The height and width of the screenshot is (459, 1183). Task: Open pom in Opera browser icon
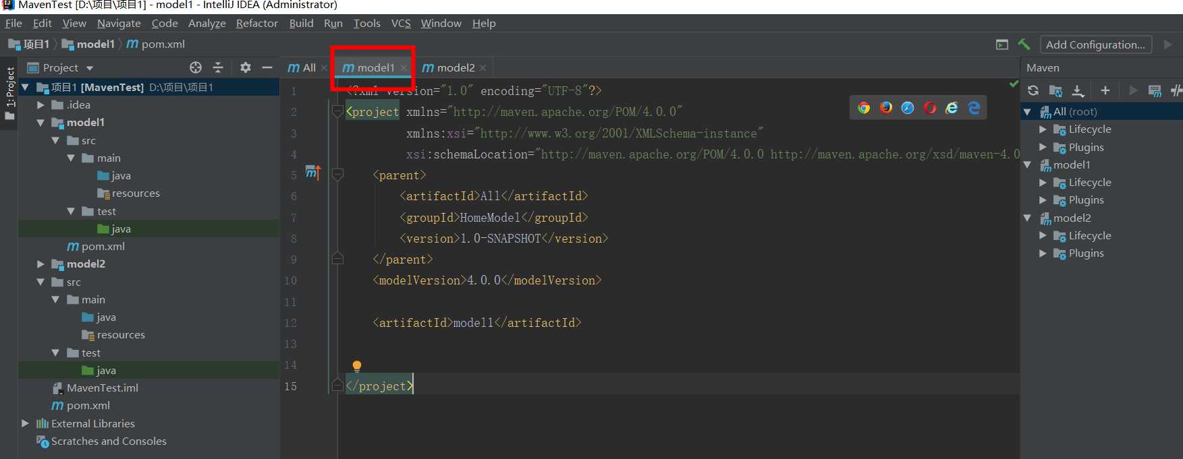click(930, 108)
